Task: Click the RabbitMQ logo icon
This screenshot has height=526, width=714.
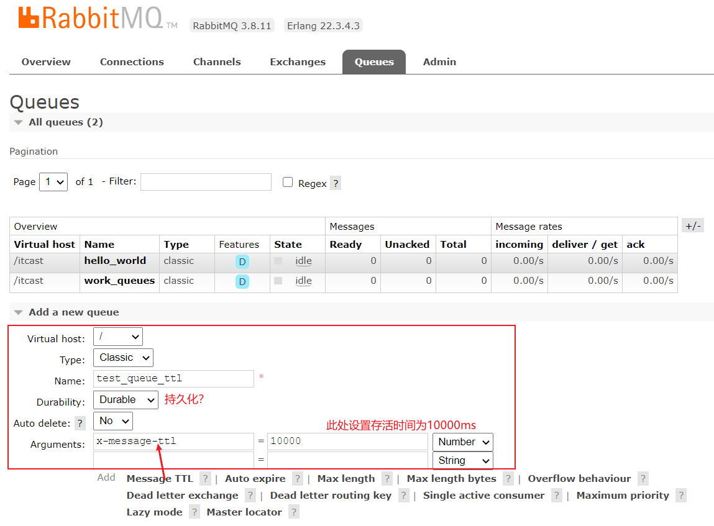Action: pos(29,18)
